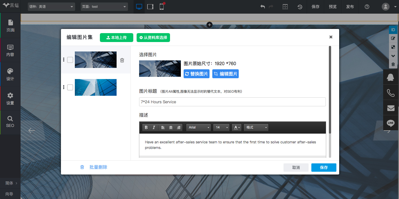
Task: Click the Bold formatting icon
Action: coord(146,127)
